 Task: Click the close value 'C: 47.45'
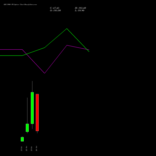[55, 8]
